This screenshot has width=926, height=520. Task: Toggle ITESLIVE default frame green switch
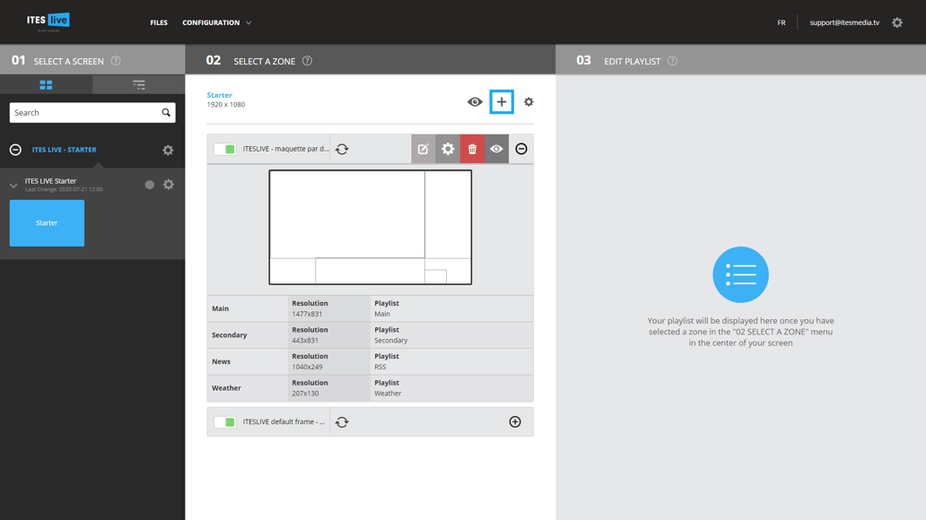(x=224, y=422)
